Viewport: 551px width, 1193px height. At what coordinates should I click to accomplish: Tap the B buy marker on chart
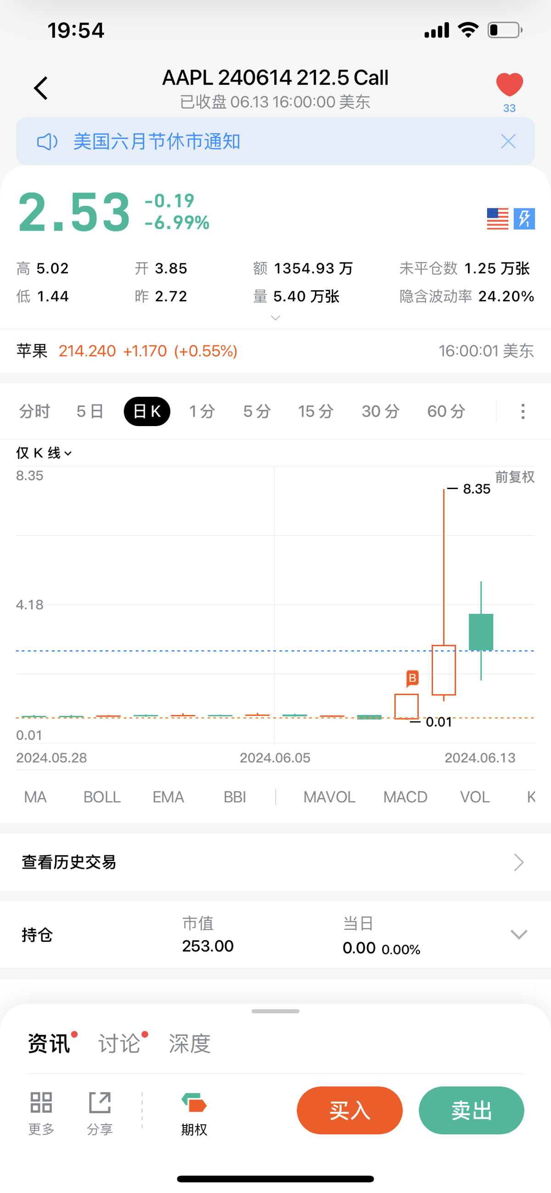(x=412, y=679)
